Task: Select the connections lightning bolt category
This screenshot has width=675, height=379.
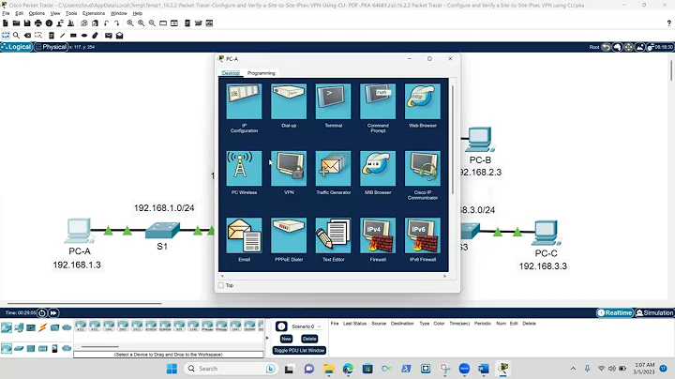Action: pos(42,327)
